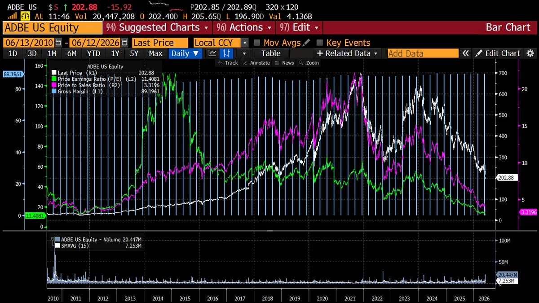Select the bar chart type icon
This screenshot has height=303, width=539.
point(226,53)
